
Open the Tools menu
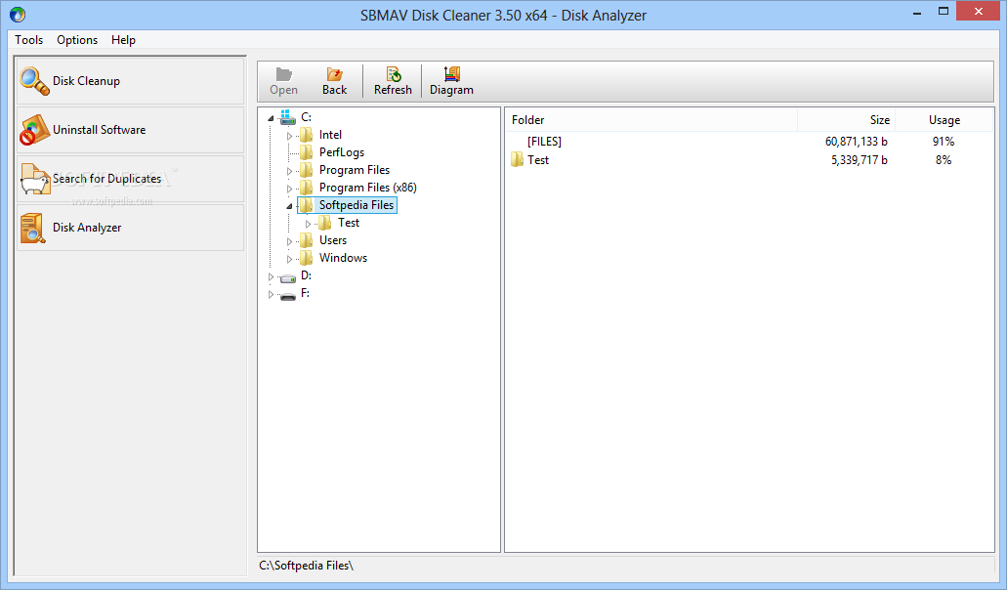click(x=29, y=40)
